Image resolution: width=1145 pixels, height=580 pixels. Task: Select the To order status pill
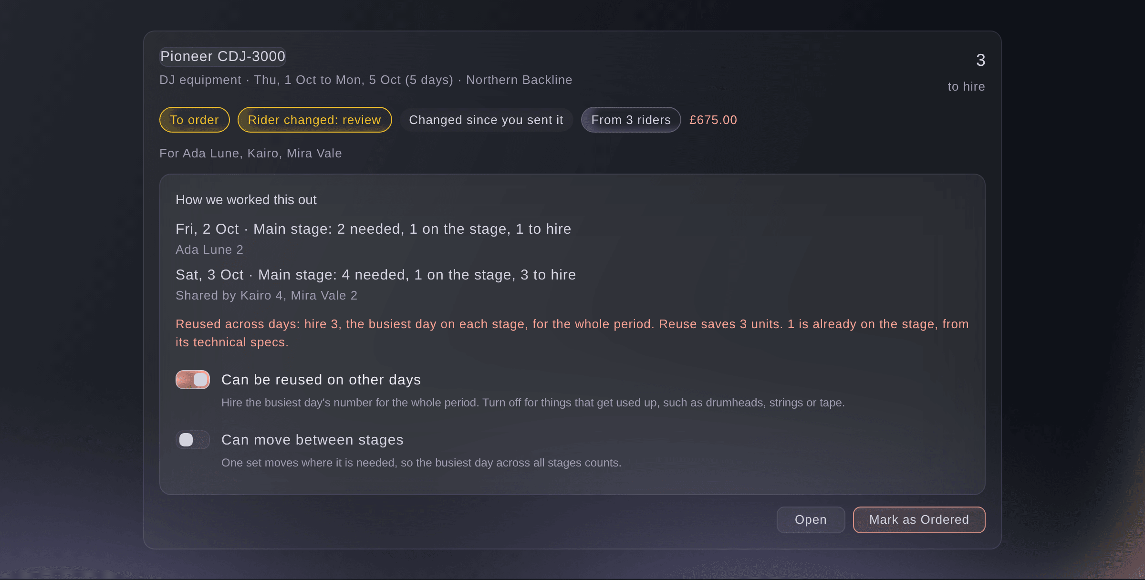(194, 120)
